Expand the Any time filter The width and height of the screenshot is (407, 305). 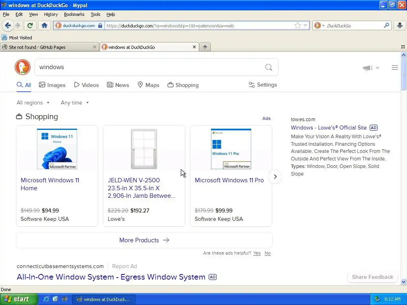75,103
